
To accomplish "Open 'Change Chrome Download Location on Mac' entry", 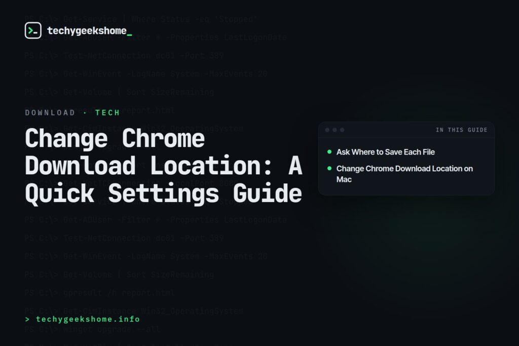I will (x=404, y=174).
